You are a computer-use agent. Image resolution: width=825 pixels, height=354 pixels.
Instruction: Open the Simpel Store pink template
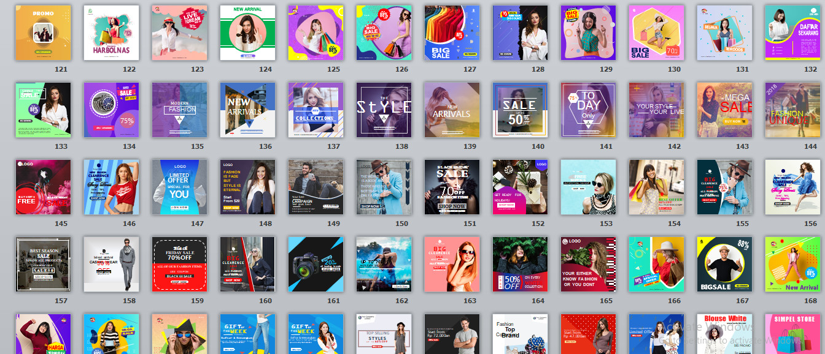[x=792, y=334]
